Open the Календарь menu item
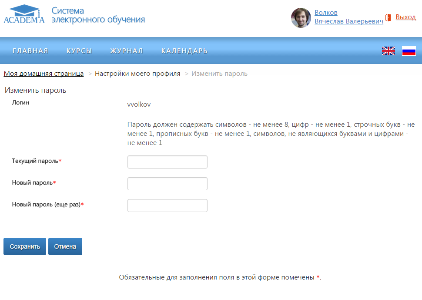This screenshot has height=300, width=422. pos(184,51)
